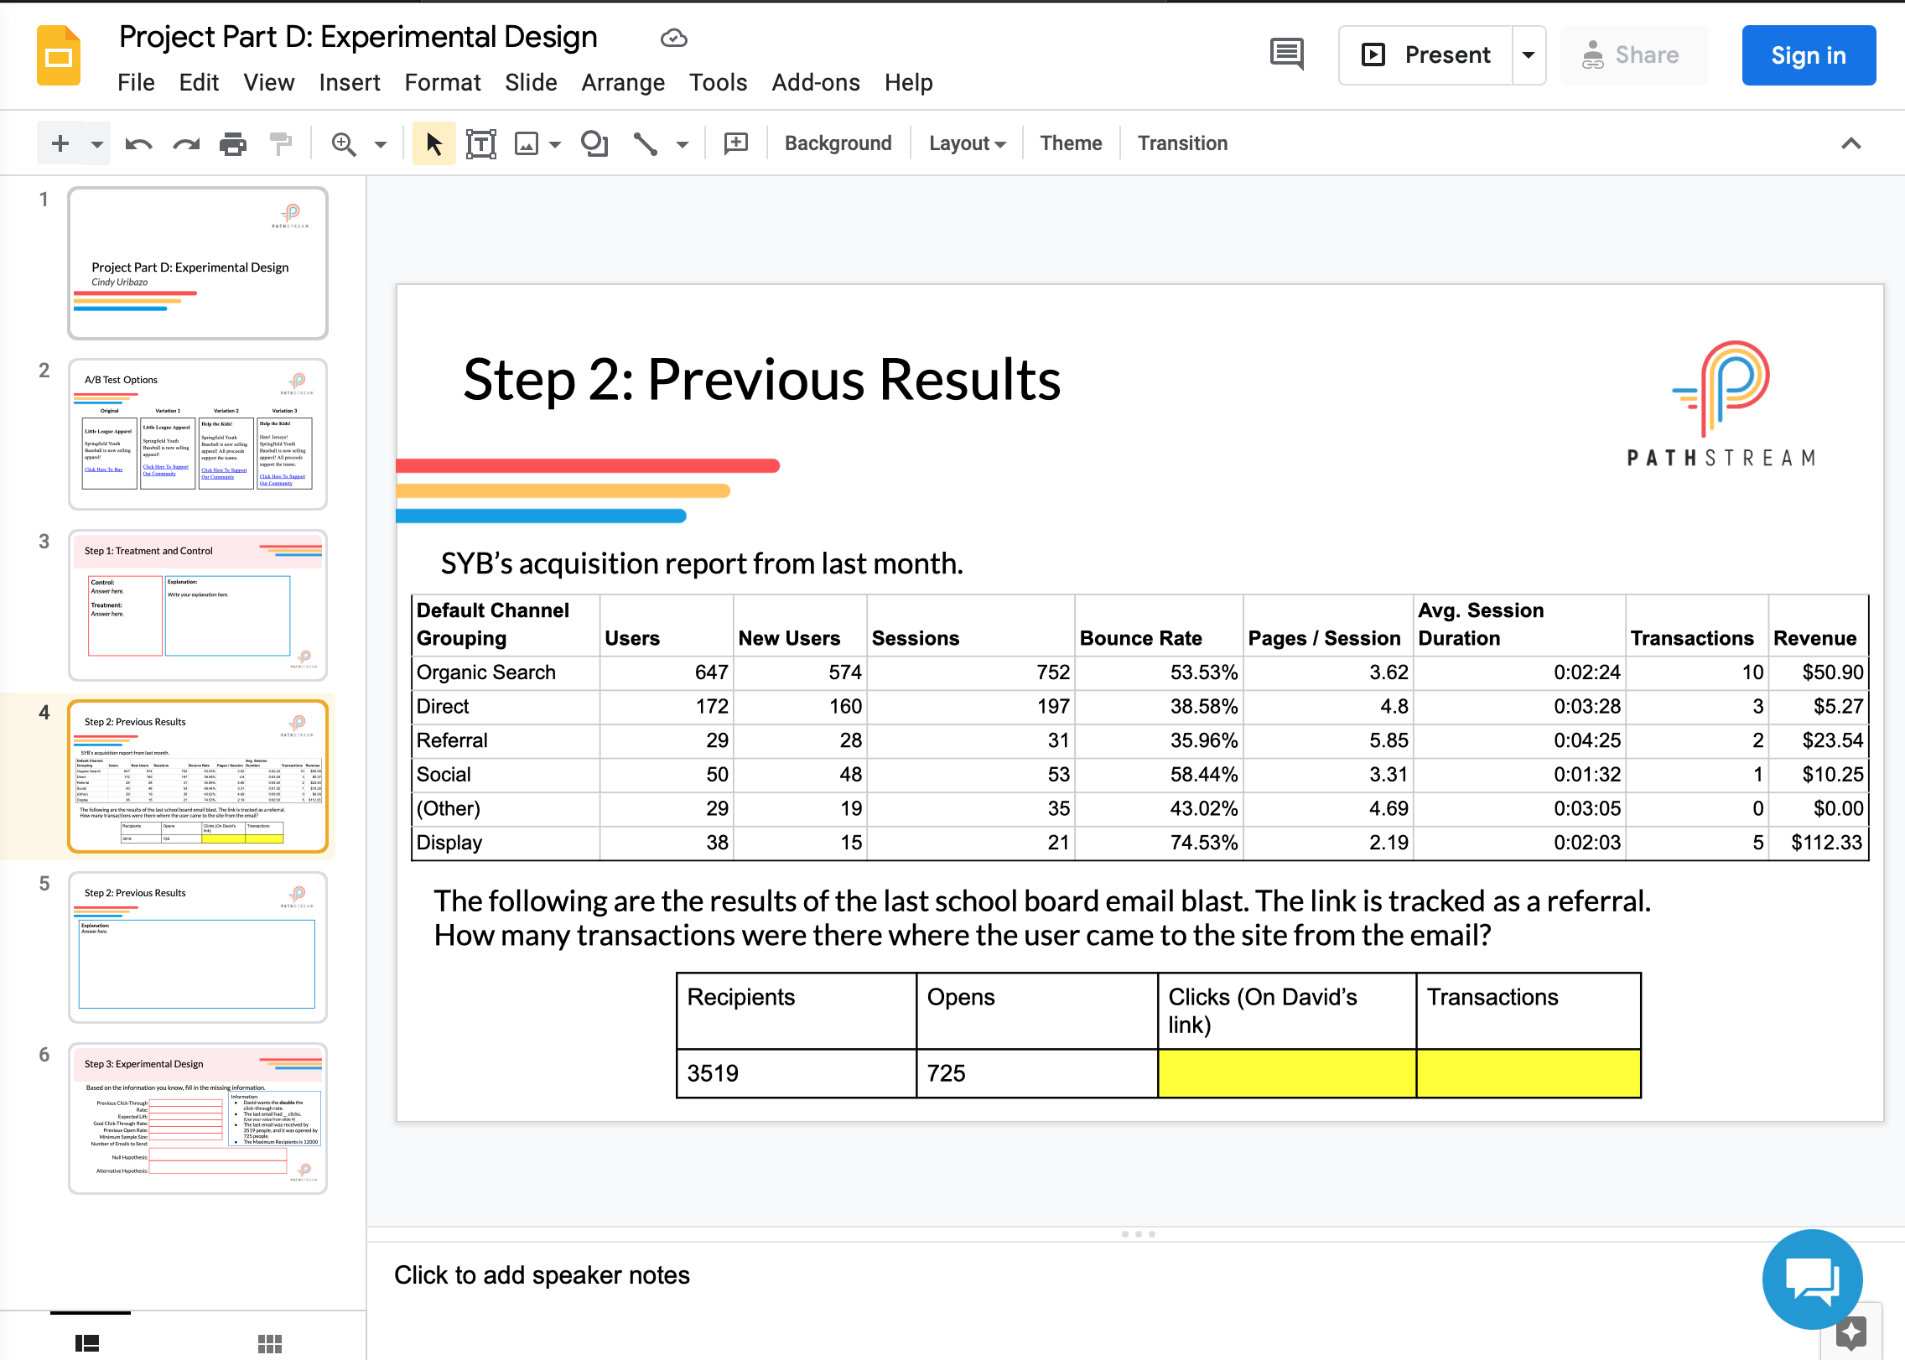Collapse the toolbar with the up chevron
Viewport: 1905px width, 1360px height.
click(x=1851, y=143)
